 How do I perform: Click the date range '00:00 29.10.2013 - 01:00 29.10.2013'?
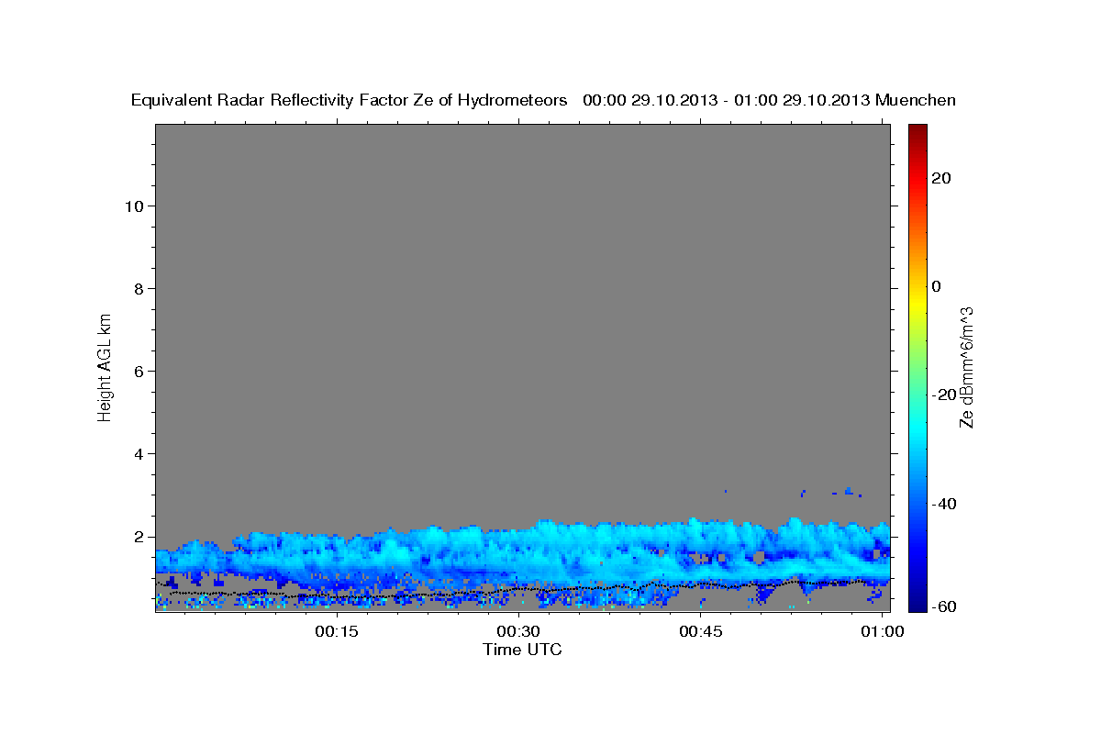[727, 101]
